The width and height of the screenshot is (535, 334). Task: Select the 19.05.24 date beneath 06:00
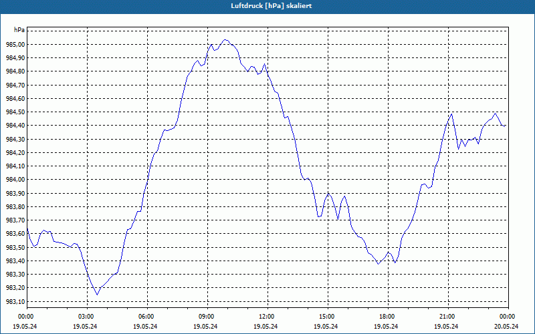145,326
